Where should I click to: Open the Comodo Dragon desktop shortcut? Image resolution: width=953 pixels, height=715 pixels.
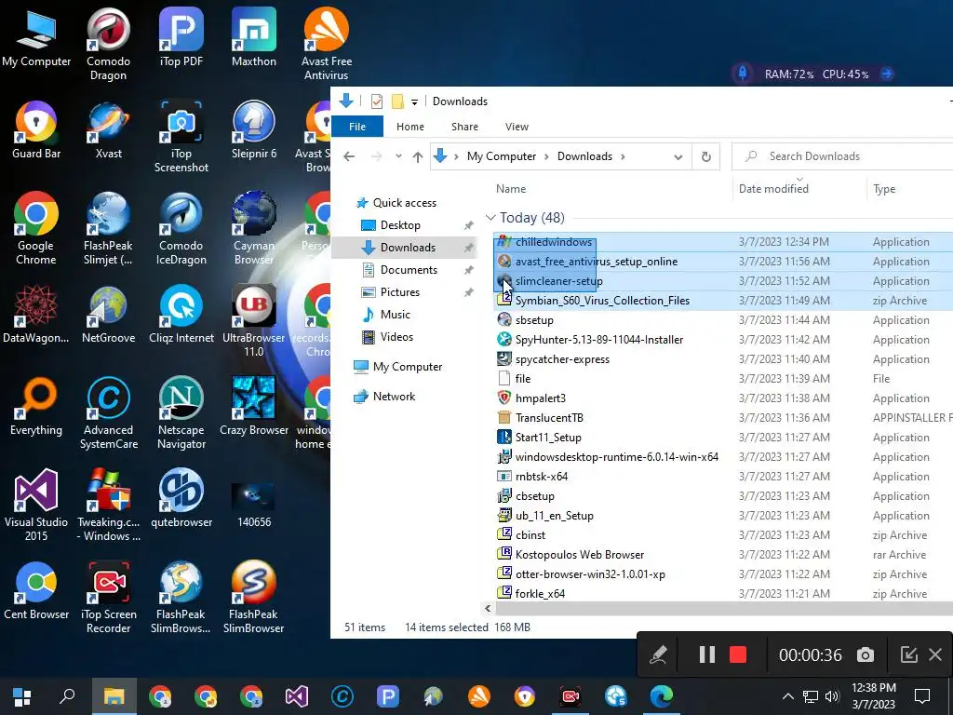(108, 45)
